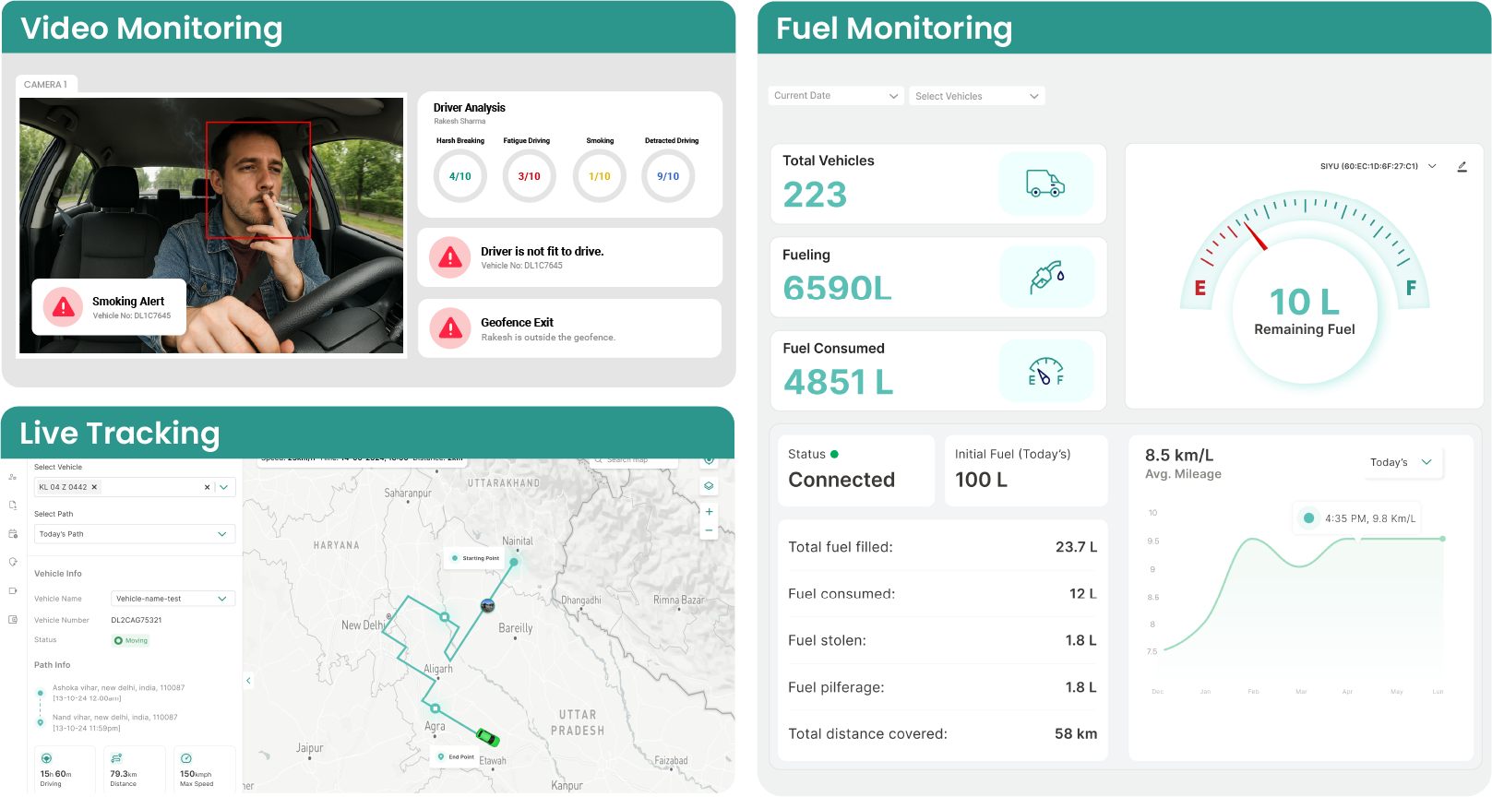
Task: Click the edit pencil icon beside SIYU device
Action: (1462, 167)
